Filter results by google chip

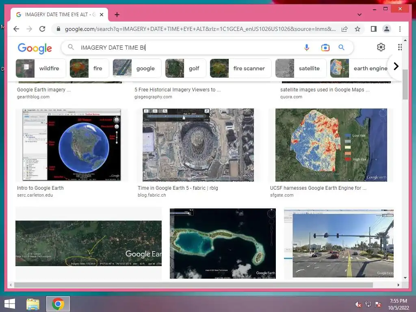137,68
